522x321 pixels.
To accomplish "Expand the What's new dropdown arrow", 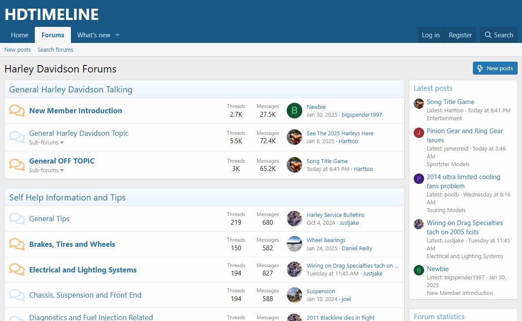I will coord(117,35).
